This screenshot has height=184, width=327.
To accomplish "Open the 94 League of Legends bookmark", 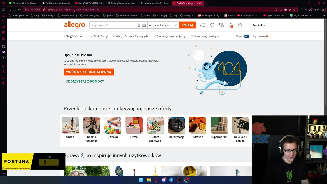I will tap(209, 15).
